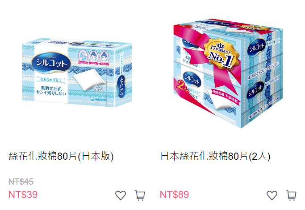Click the 毛羽立たず text on the single box
The height and width of the screenshot is (210, 305).
pos(51,91)
